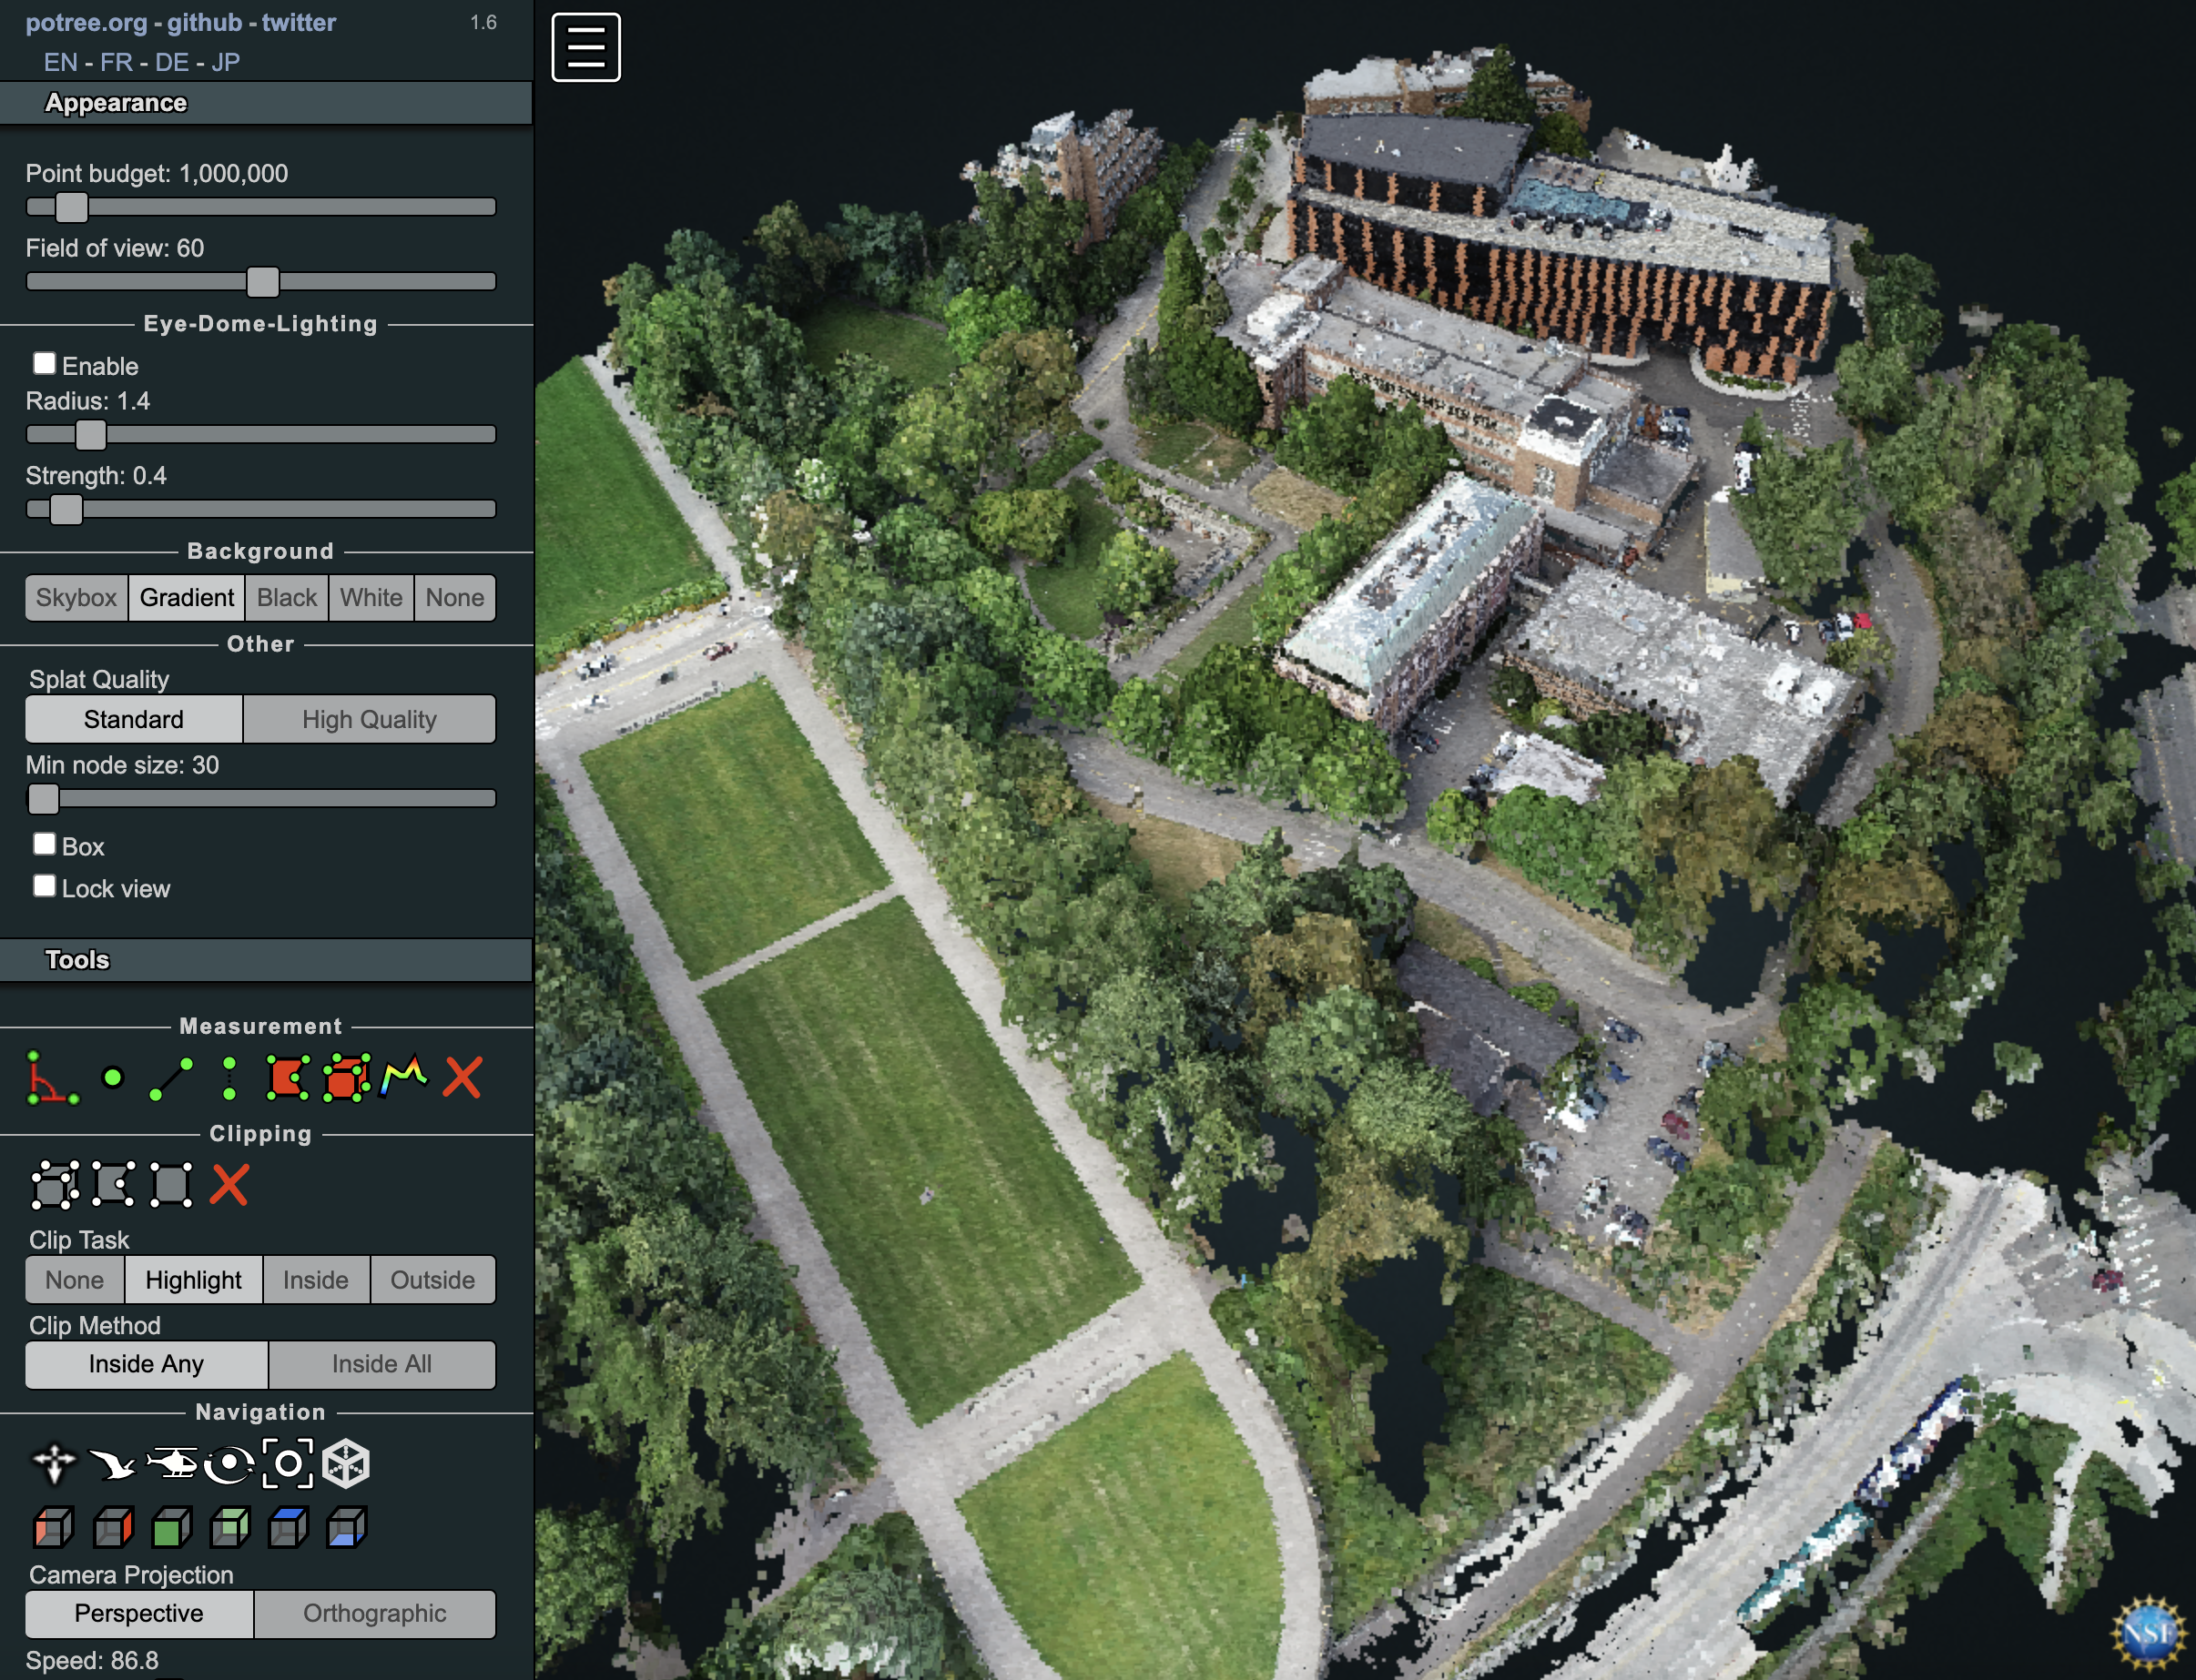Open the hamburger sidebar menu button

[x=586, y=47]
